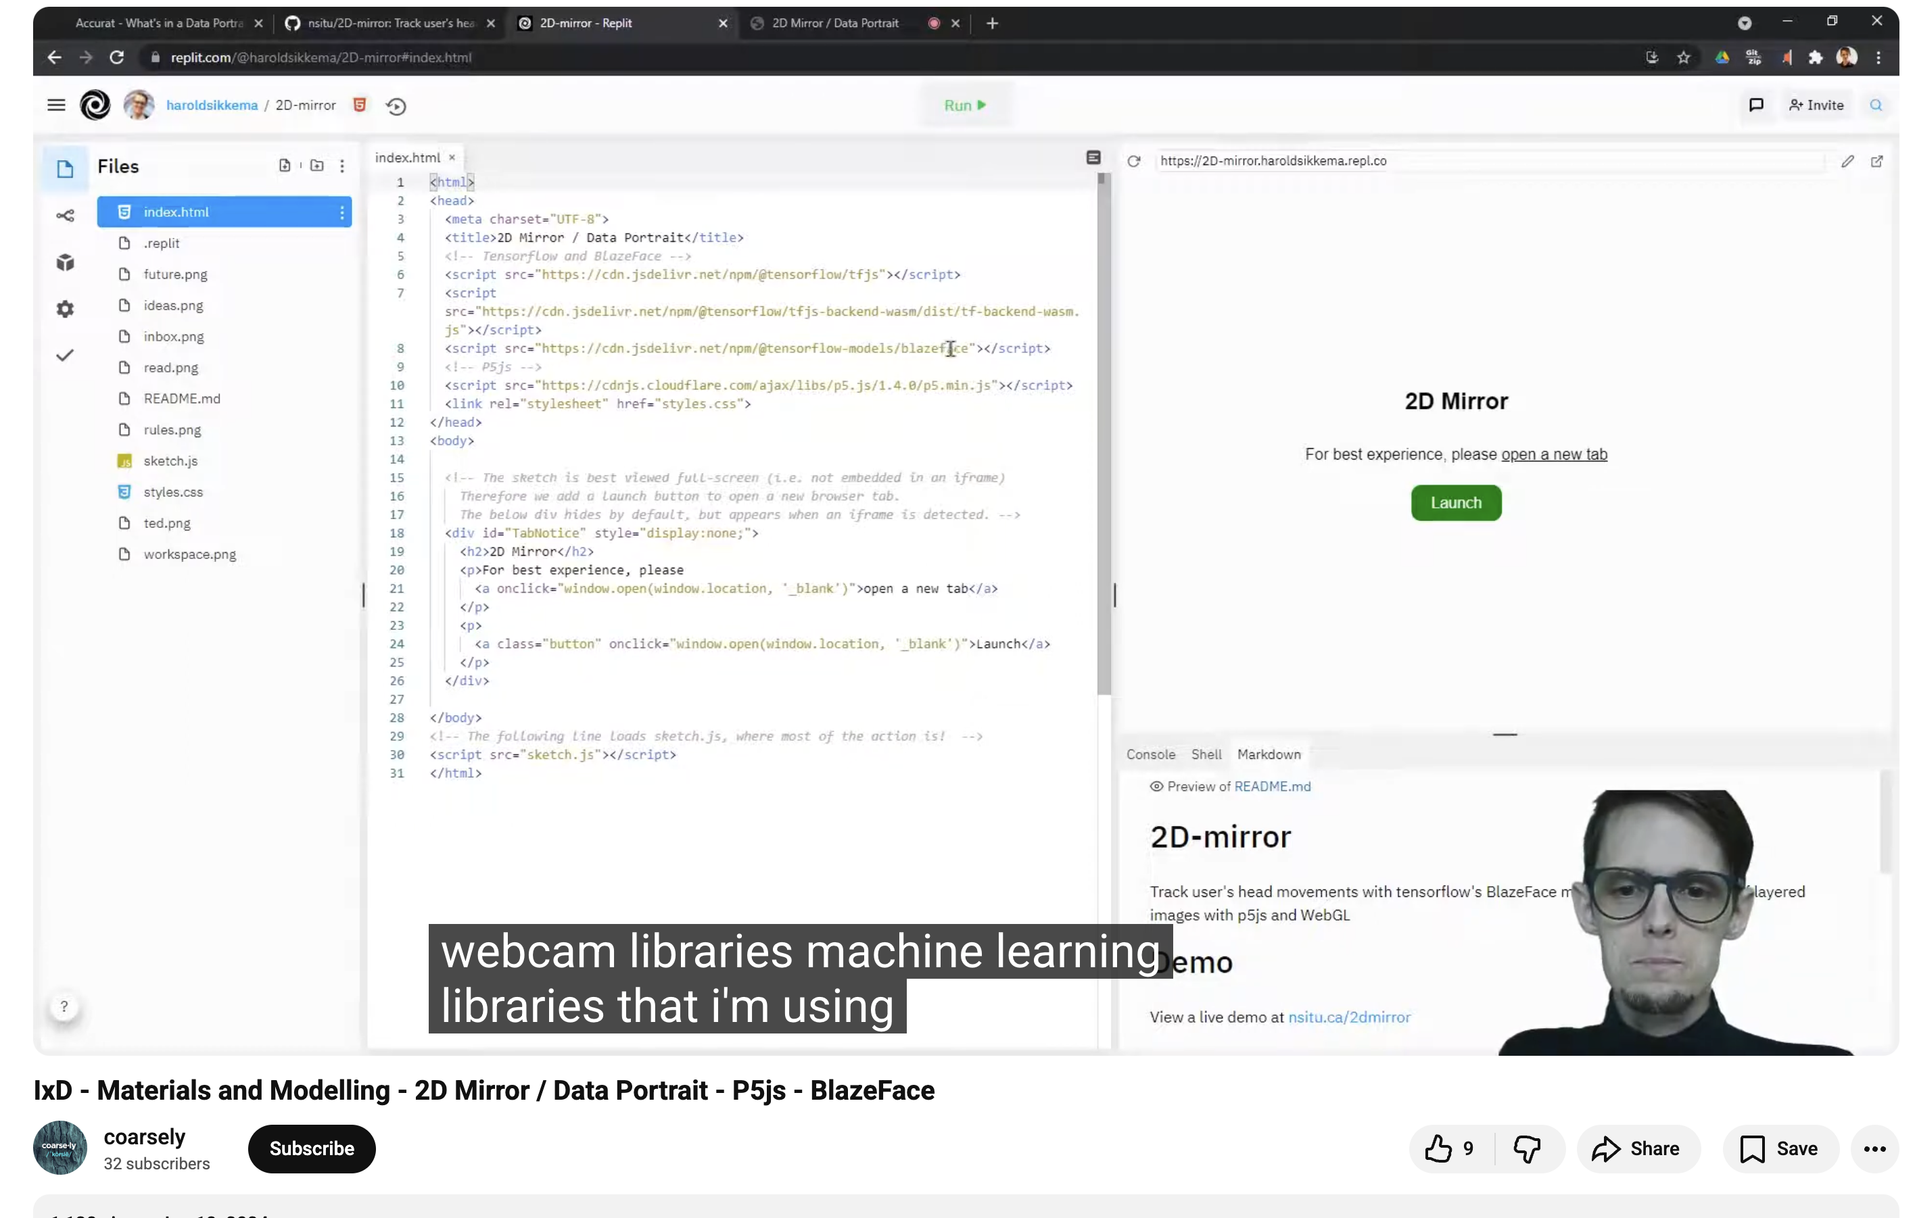Open the video's more actions menu

(1874, 1148)
